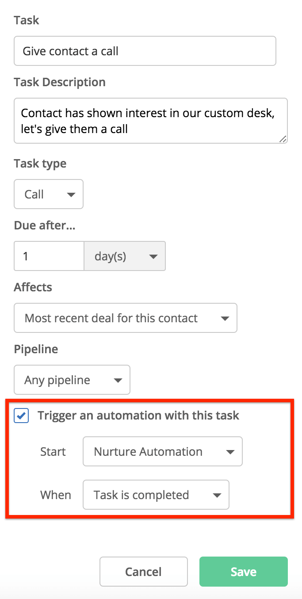Click the Task type dropdown chevron

tap(71, 194)
